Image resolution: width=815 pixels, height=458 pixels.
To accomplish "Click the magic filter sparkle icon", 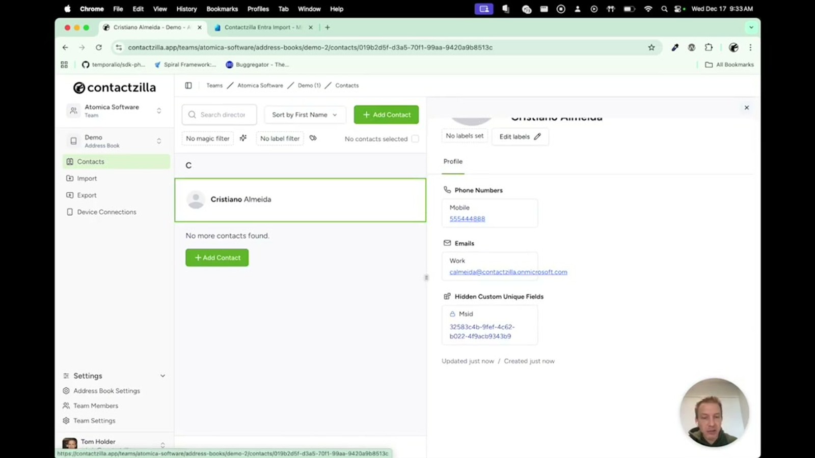I will point(243,138).
